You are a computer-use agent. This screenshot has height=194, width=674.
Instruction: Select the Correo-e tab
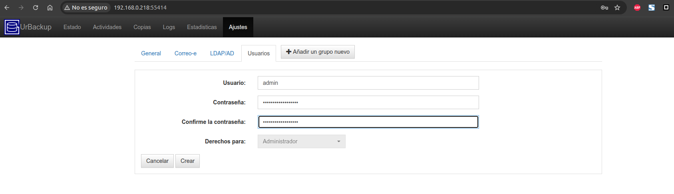tap(185, 53)
